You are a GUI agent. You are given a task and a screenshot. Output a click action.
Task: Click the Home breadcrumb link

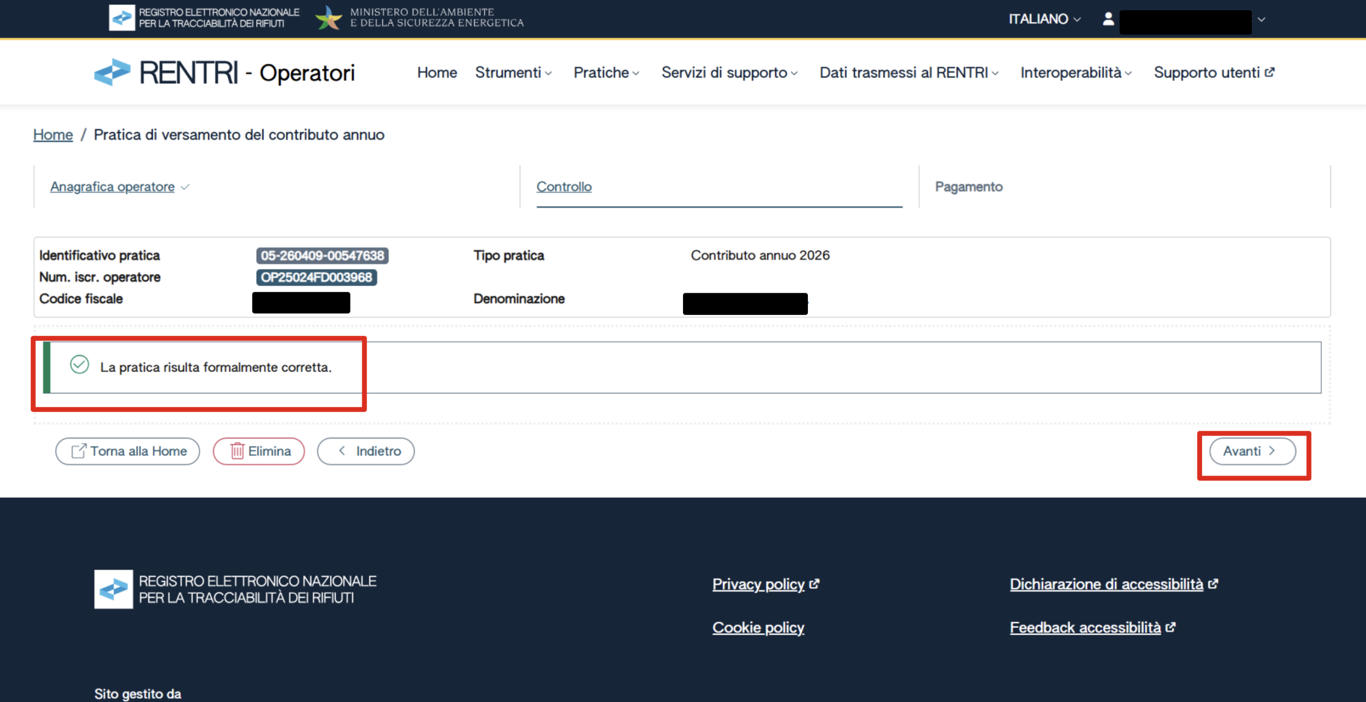click(53, 135)
